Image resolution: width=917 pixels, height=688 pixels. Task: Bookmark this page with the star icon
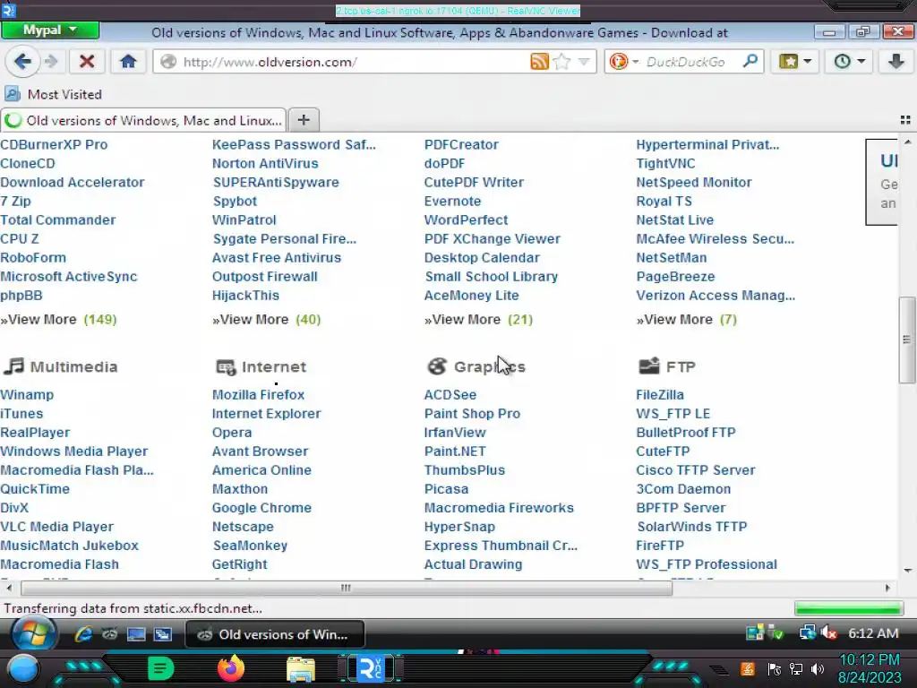562,62
